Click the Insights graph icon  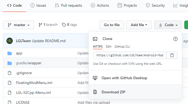coord(175,5)
